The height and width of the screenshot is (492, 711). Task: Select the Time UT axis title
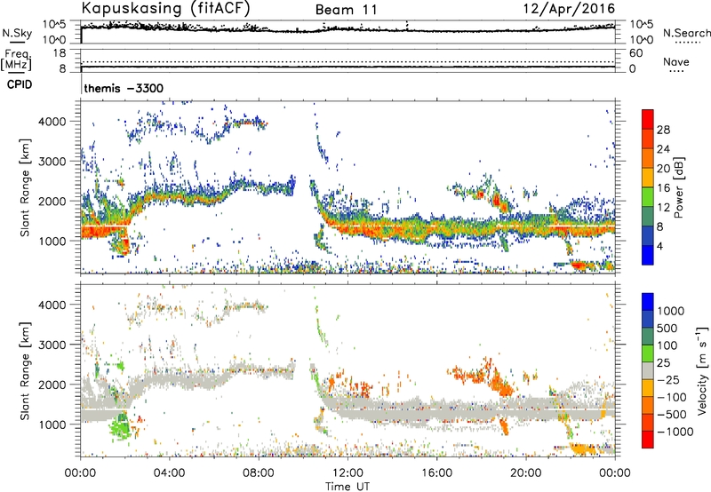pos(348,487)
